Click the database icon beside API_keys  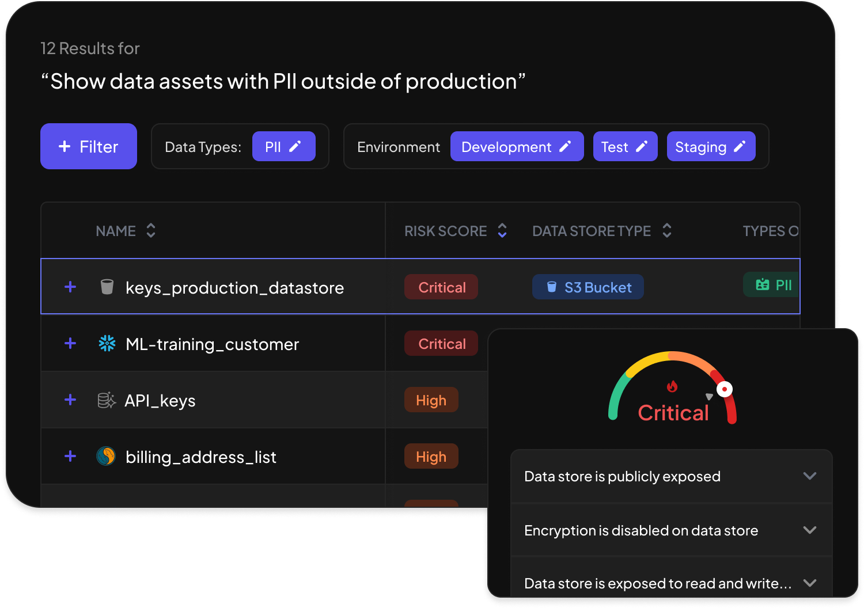point(107,400)
